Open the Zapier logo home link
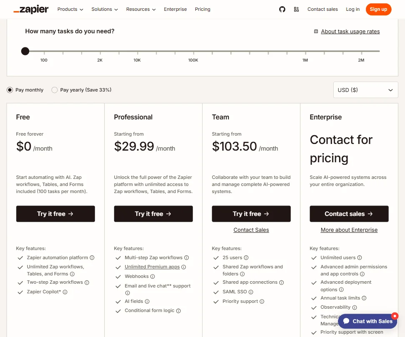This screenshot has width=405, height=337. click(x=31, y=9)
